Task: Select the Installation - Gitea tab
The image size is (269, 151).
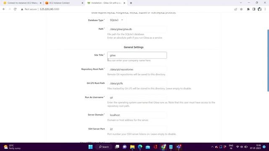Action: (x=106, y=3)
